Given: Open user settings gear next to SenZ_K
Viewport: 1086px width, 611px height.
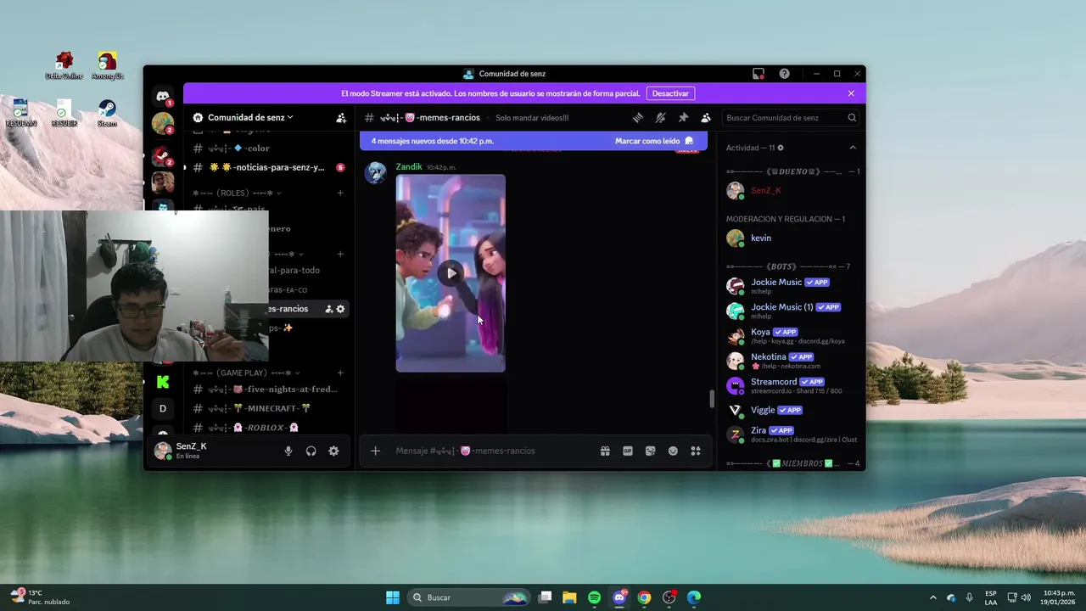Looking at the screenshot, I should (333, 451).
